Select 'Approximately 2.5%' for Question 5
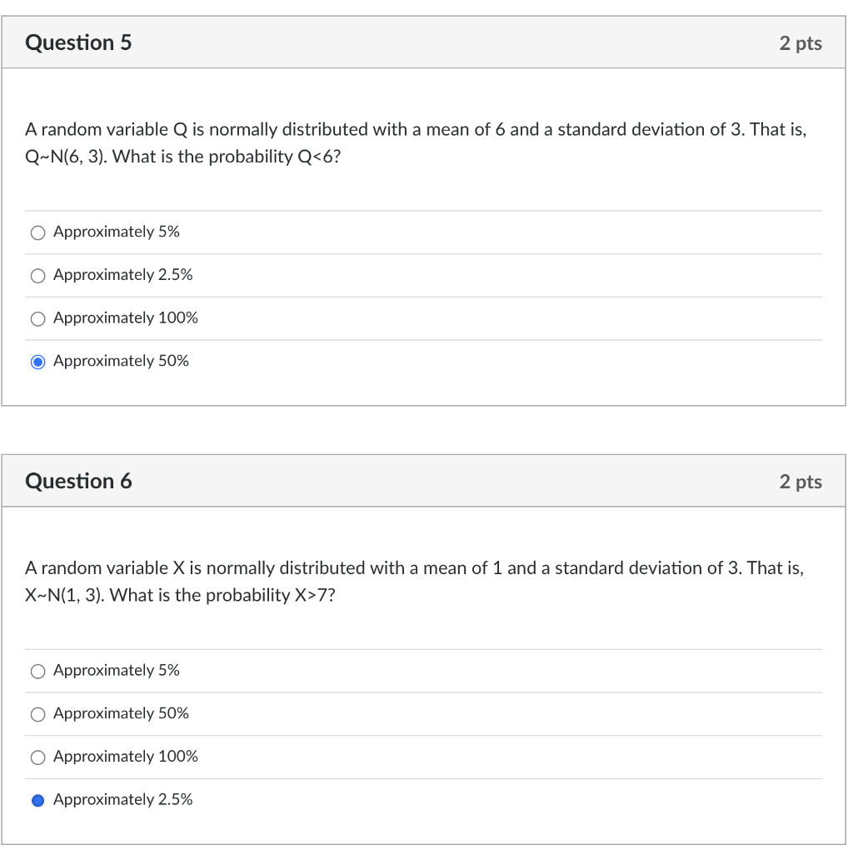This screenshot has width=853, height=850. [37, 275]
